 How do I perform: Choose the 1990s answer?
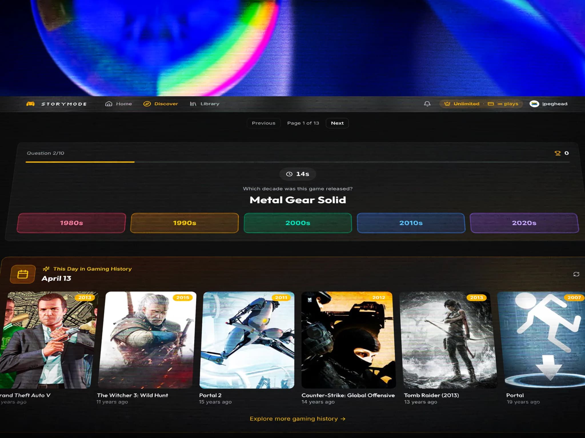tap(185, 223)
